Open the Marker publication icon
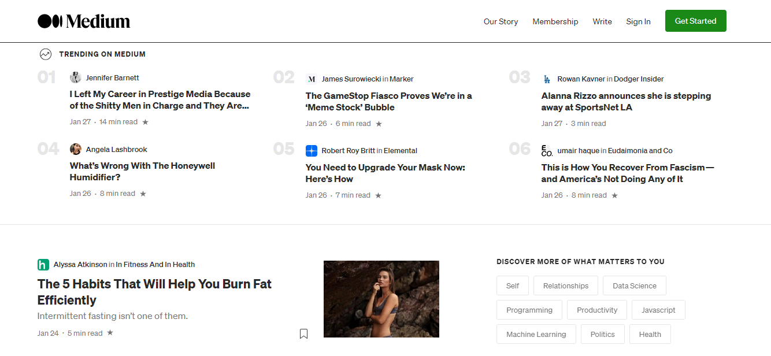This screenshot has width=771, height=356. [312, 79]
